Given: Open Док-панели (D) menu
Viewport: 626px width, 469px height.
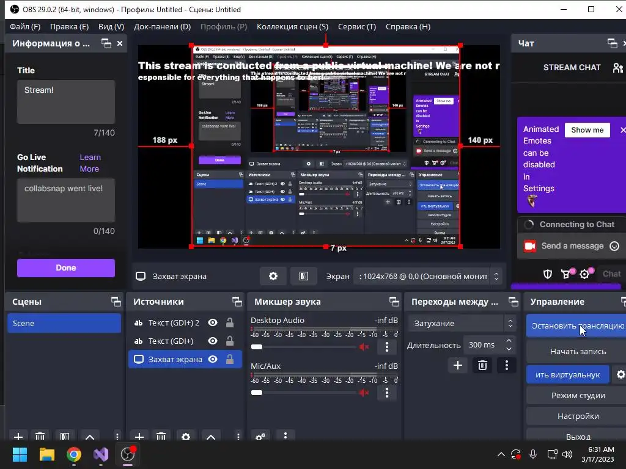Looking at the screenshot, I should [x=162, y=27].
